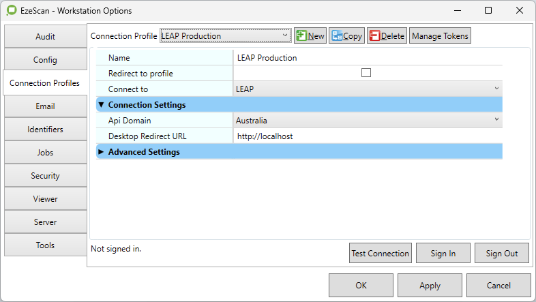536x302 pixels.
Task: Select the Jobs tab
Action: coord(45,153)
